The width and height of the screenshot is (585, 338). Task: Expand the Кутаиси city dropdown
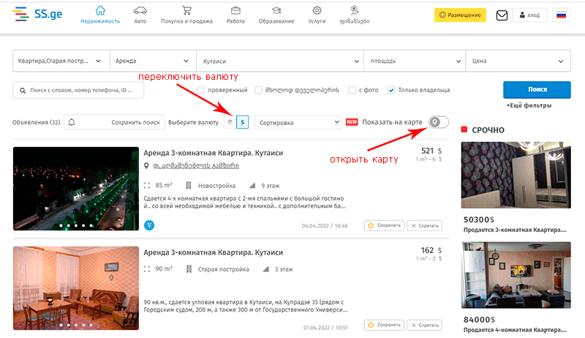point(280,61)
